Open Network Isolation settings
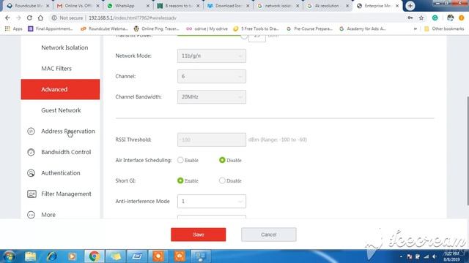Viewport: 469px width, 263px height. 64,47
